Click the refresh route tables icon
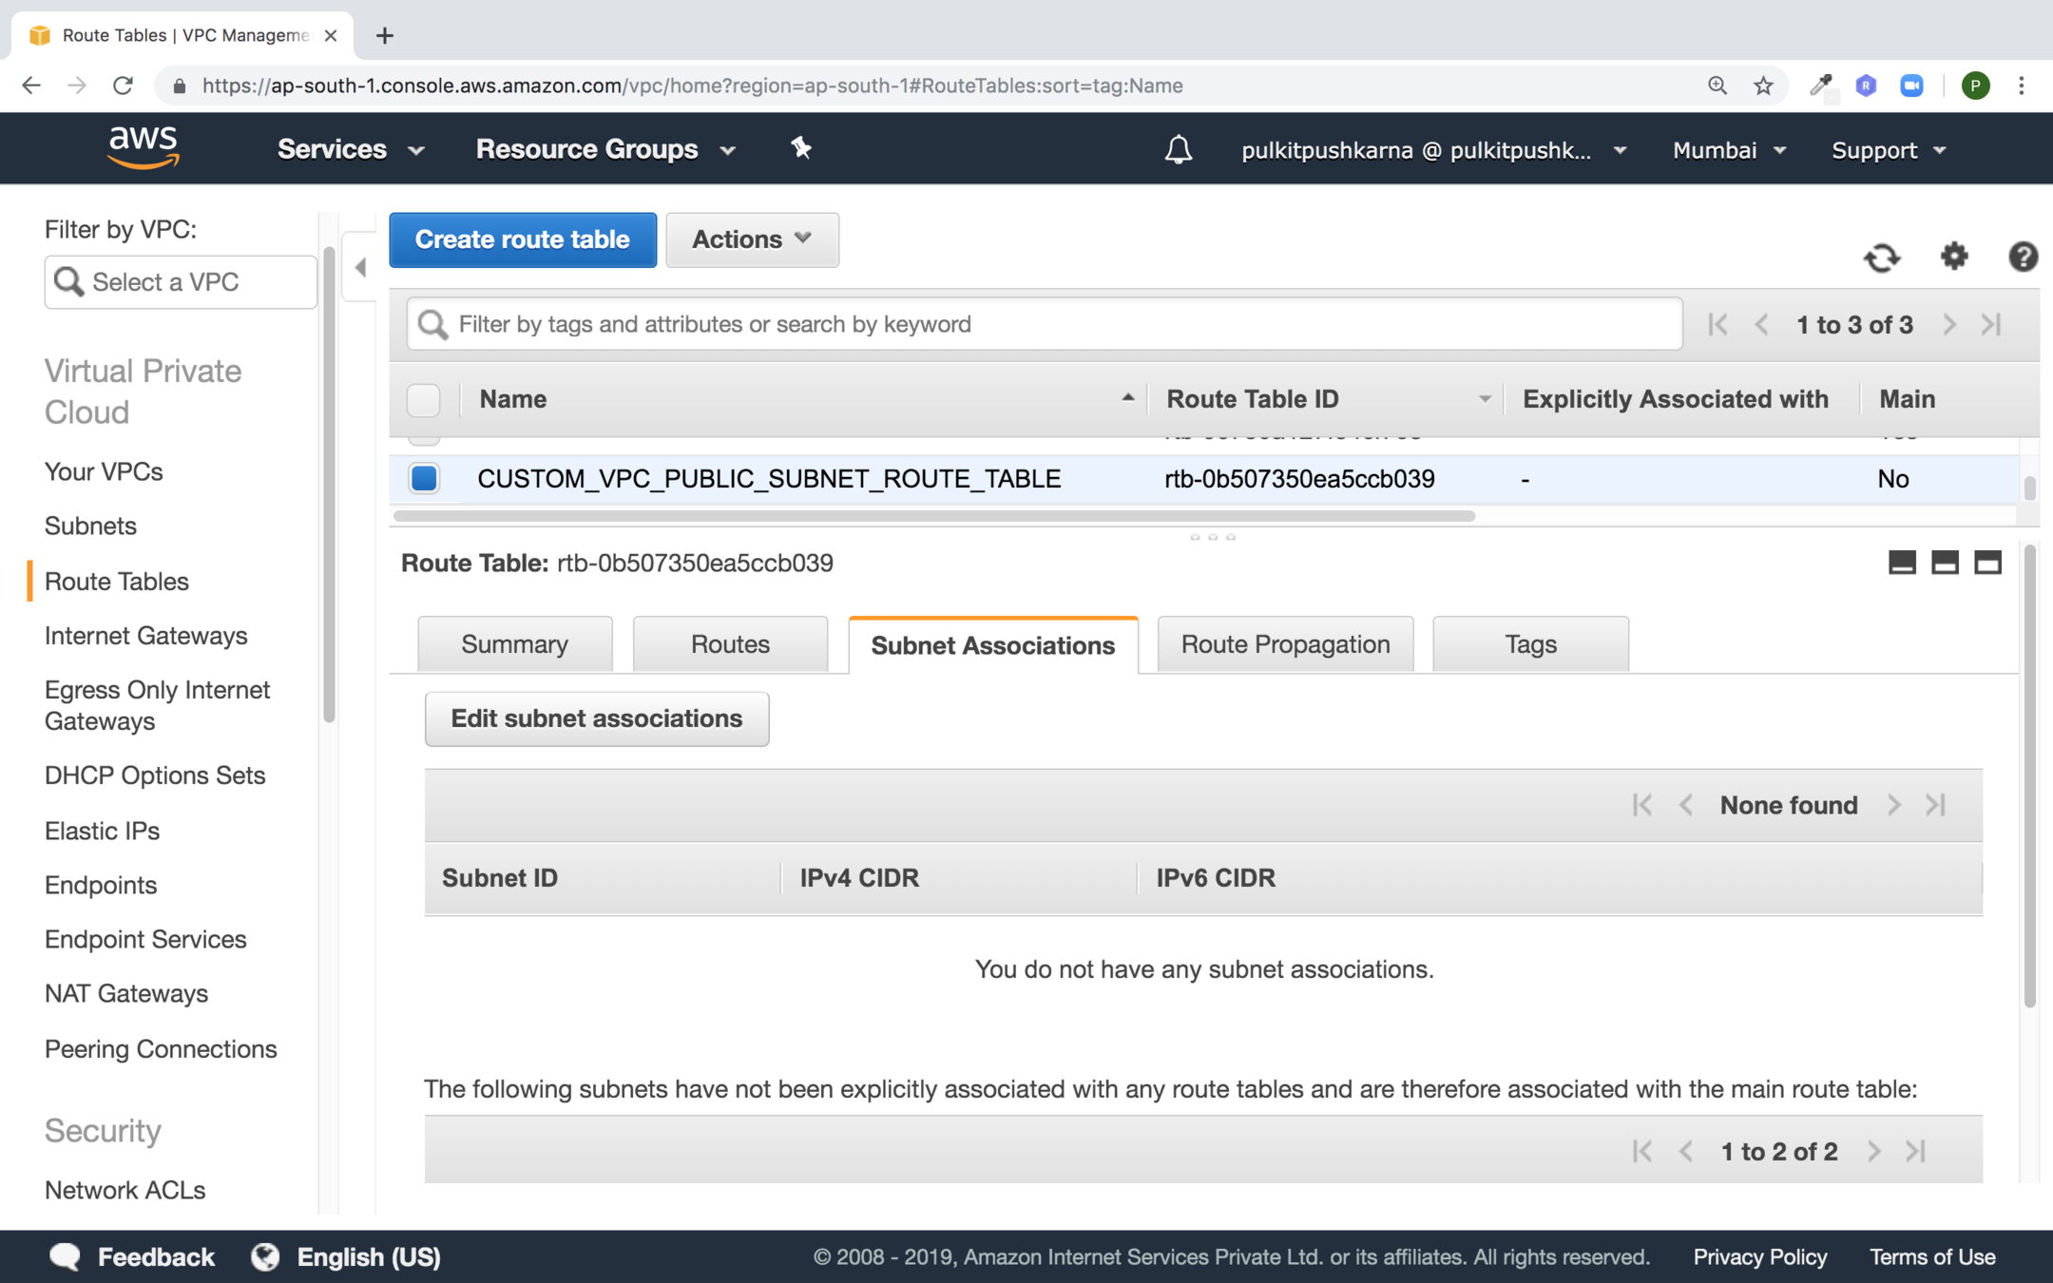 (x=1881, y=258)
